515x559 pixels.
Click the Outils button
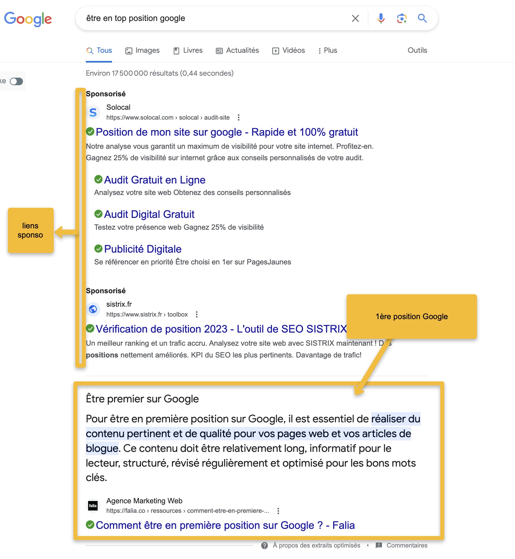[x=417, y=50]
